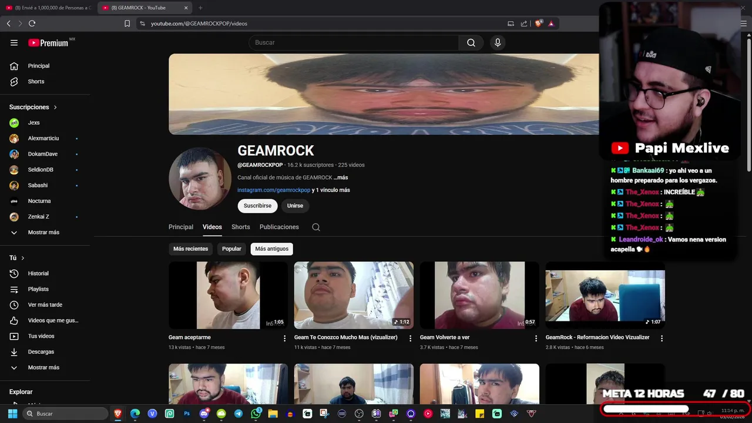Play the Geam Volverte a ver thumbnail
Image resolution: width=752 pixels, height=423 pixels.
(x=479, y=295)
